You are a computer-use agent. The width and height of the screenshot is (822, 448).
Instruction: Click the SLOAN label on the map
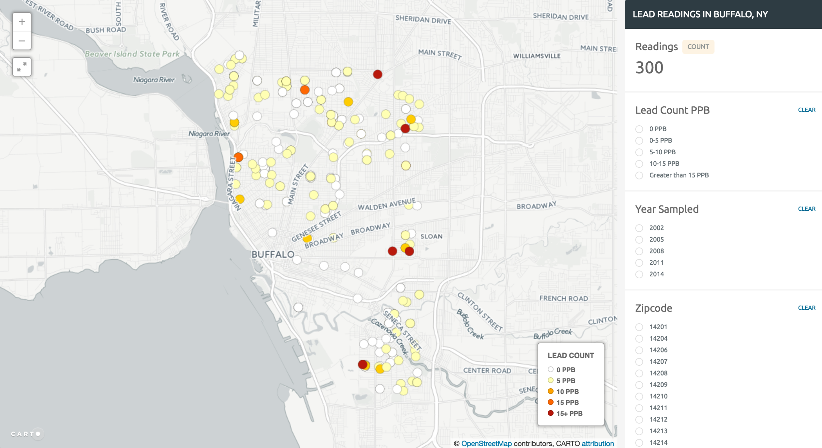pyautogui.click(x=431, y=236)
